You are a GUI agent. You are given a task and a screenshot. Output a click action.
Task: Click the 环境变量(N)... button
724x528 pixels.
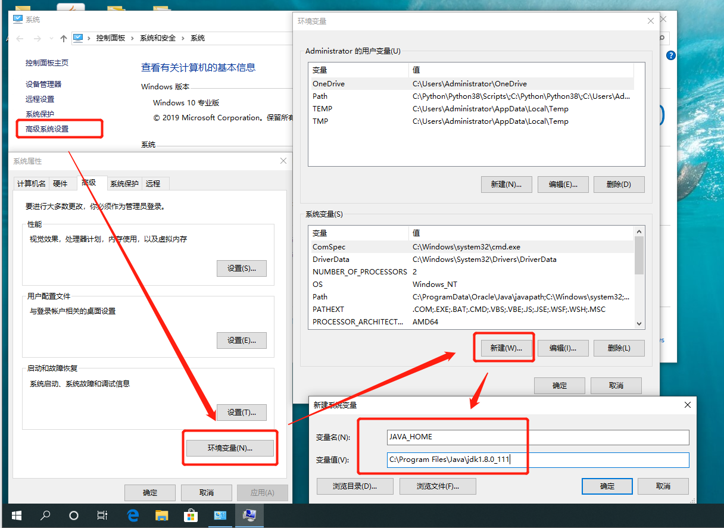point(230,448)
